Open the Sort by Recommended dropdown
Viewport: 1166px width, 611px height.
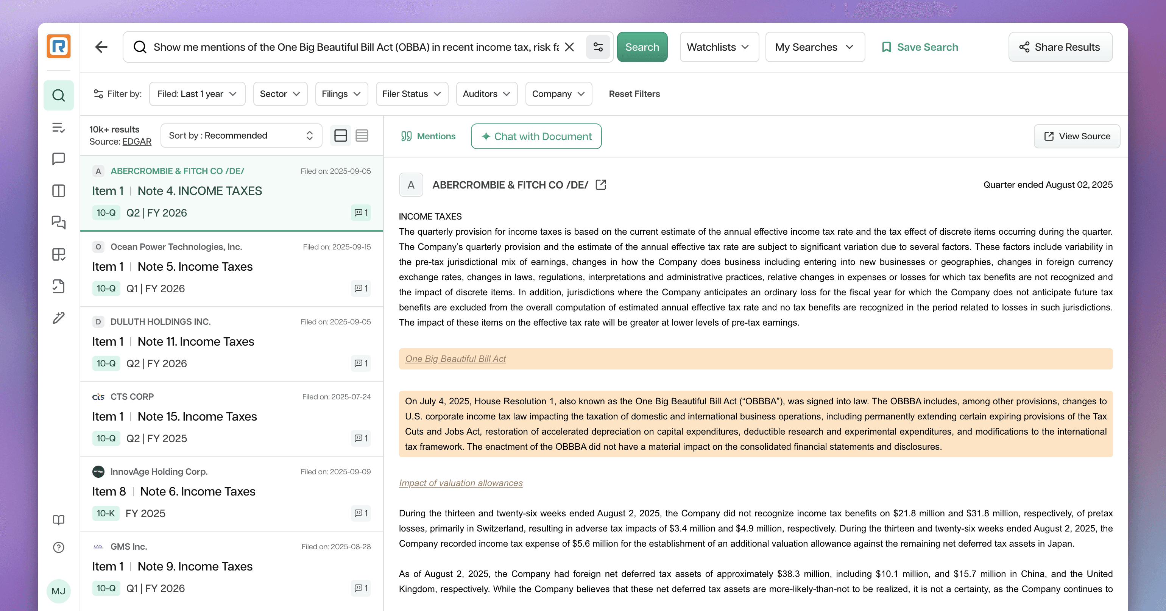(x=241, y=135)
